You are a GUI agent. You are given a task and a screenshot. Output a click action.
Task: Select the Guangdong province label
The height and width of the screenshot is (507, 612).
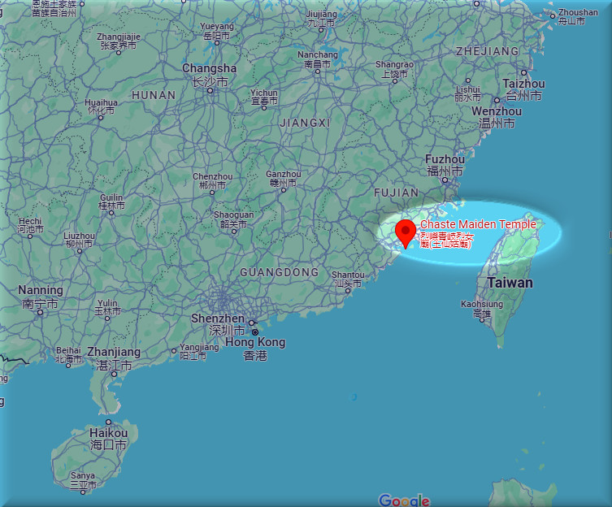[x=279, y=271]
